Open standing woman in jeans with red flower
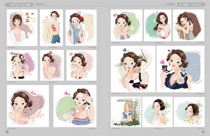 coord(51,28)
